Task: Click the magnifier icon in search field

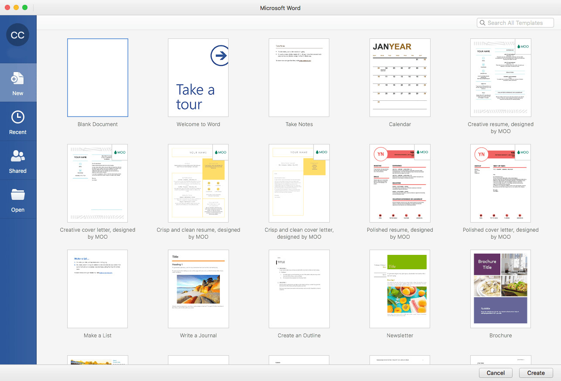Action: pyautogui.click(x=482, y=23)
